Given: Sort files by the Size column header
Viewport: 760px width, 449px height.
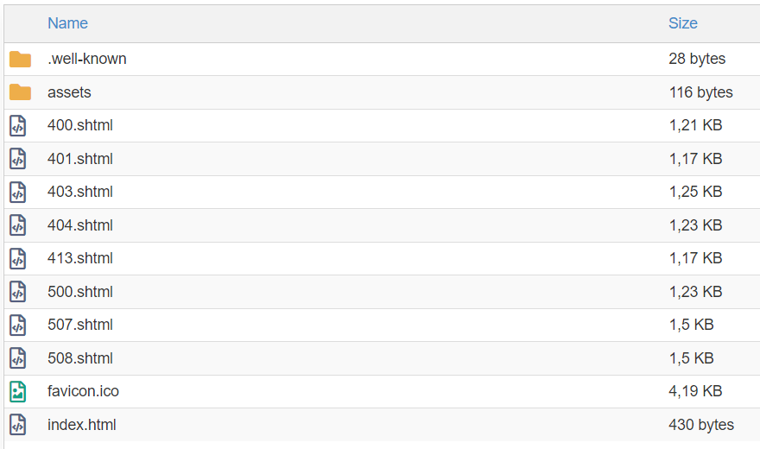Looking at the screenshot, I should coord(683,23).
